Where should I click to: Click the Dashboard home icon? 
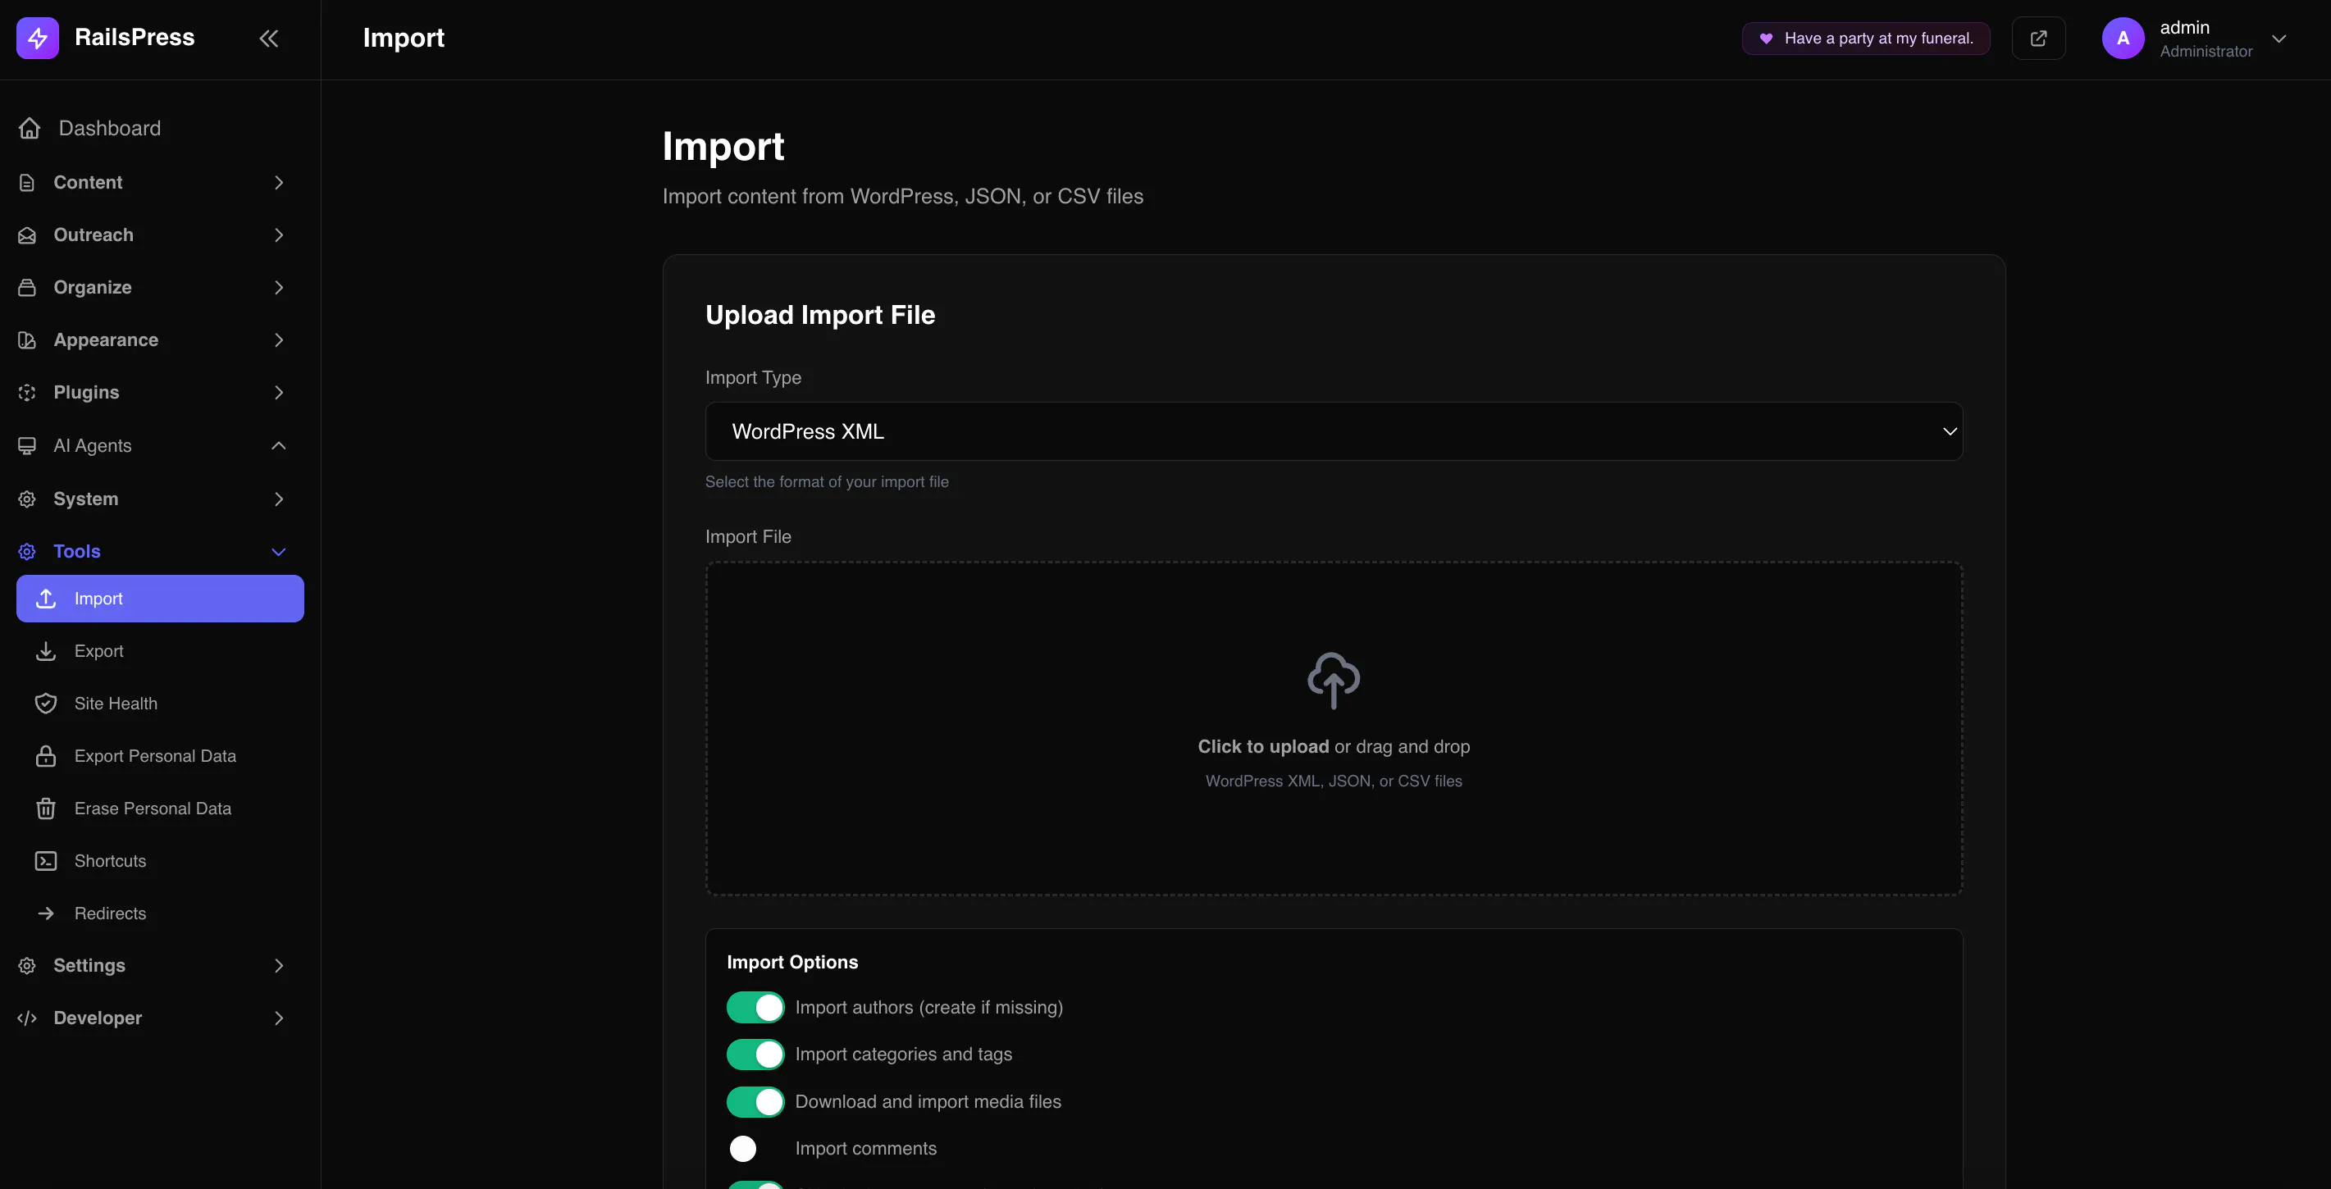pyautogui.click(x=30, y=129)
